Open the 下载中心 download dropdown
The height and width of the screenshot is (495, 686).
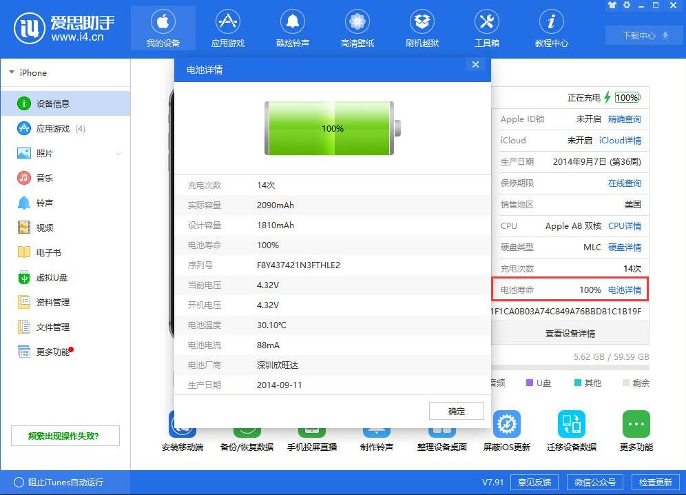pyautogui.click(x=642, y=34)
